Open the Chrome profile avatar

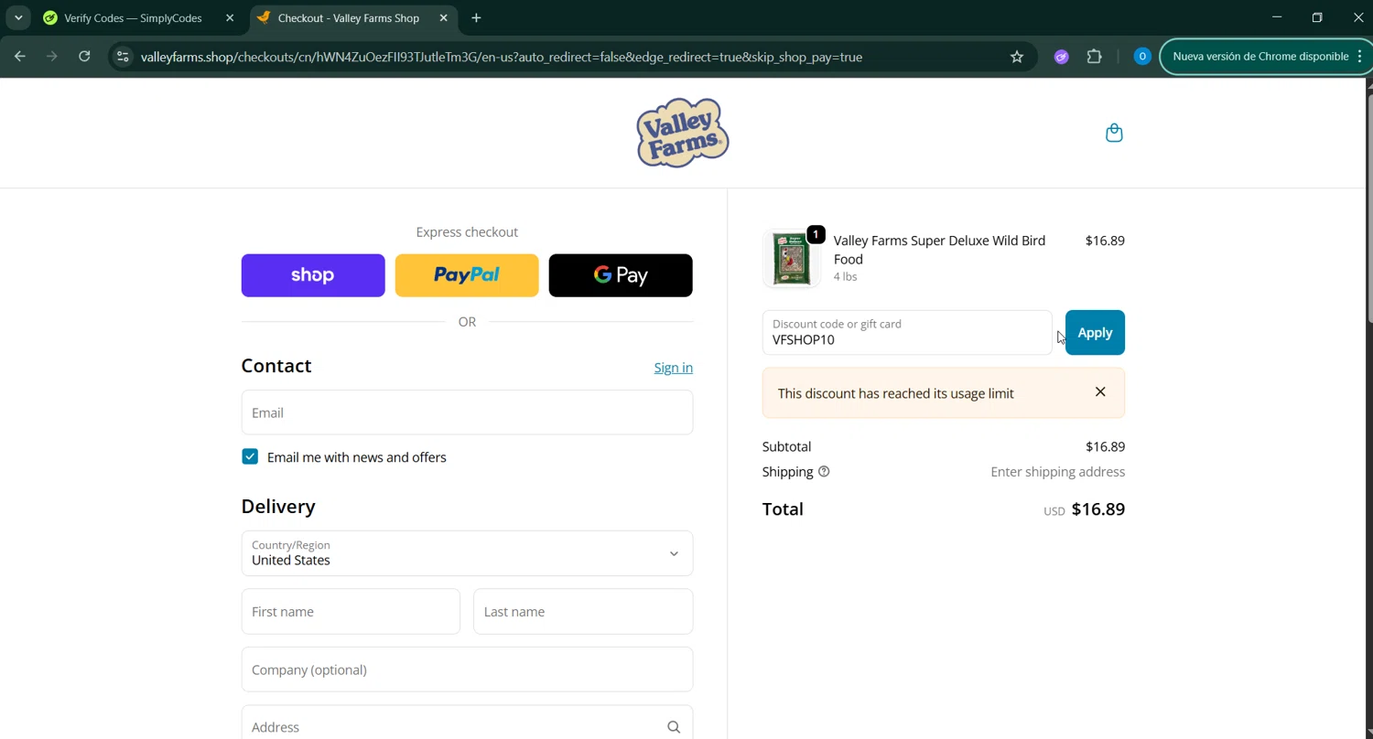point(1142,57)
